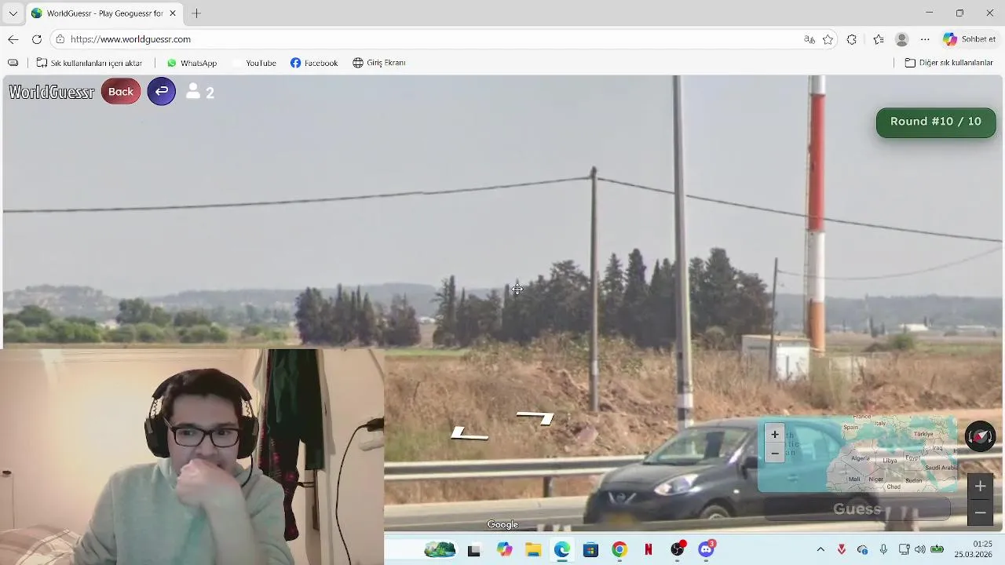Viewport: 1005px width, 565px height.
Task: Click the red Back button
Action: coord(121,92)
